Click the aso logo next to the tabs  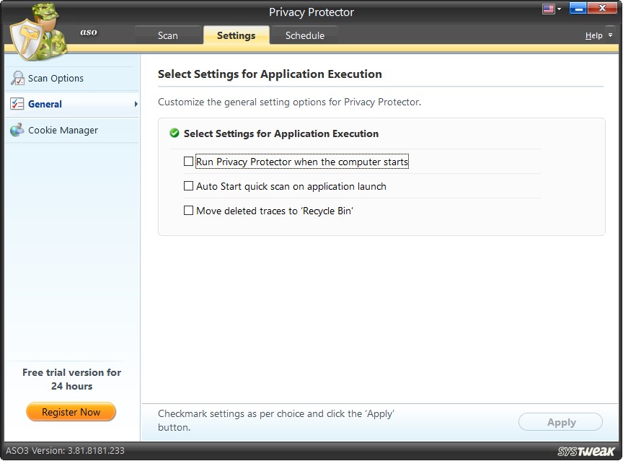(88, 32)
